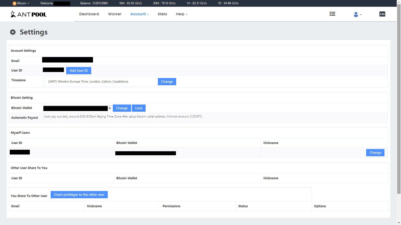
Task: Open the Bitcoin currency dropdown
Action: click(21, 3)
